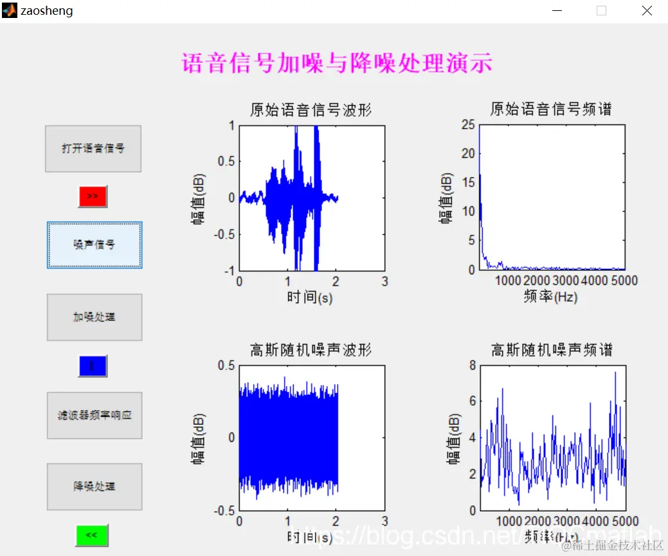Viewport: 668px width, 556px height.
Task: Click the 加噪处理 button
Action: [x=95, y=317]
